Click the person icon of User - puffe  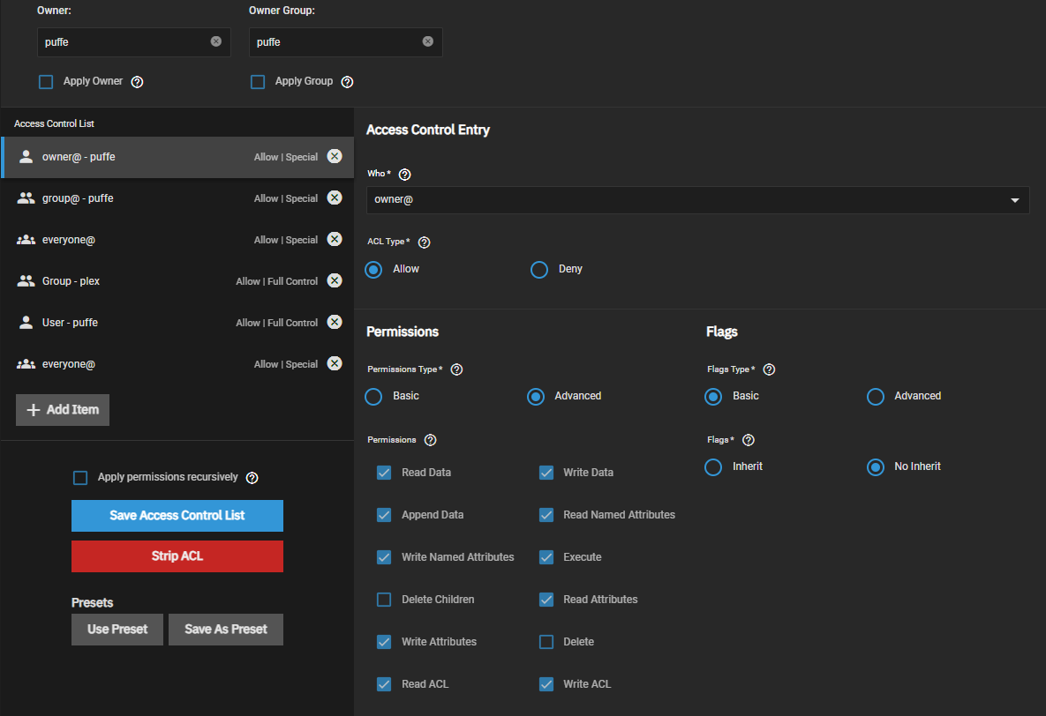pyautogui.click(x=26, y=322)
